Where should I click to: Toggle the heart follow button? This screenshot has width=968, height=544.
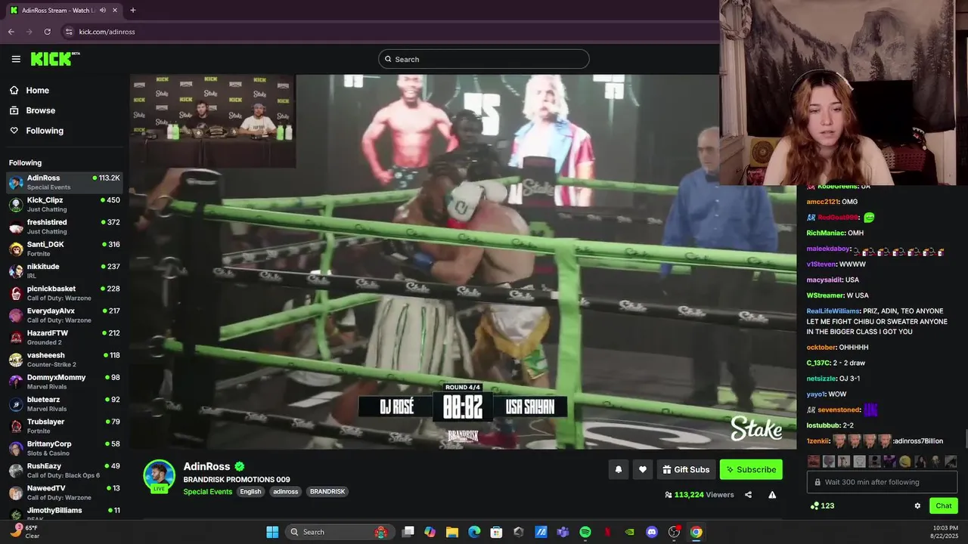click(x=642, y=469)
